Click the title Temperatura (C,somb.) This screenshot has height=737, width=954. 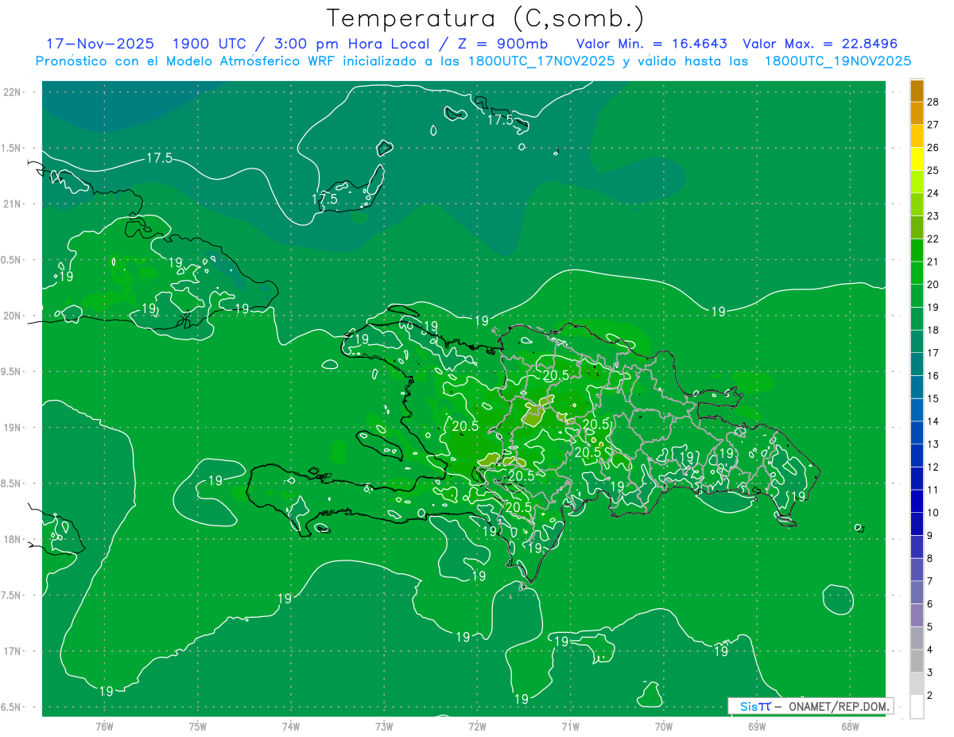click(x=485, y=17)
